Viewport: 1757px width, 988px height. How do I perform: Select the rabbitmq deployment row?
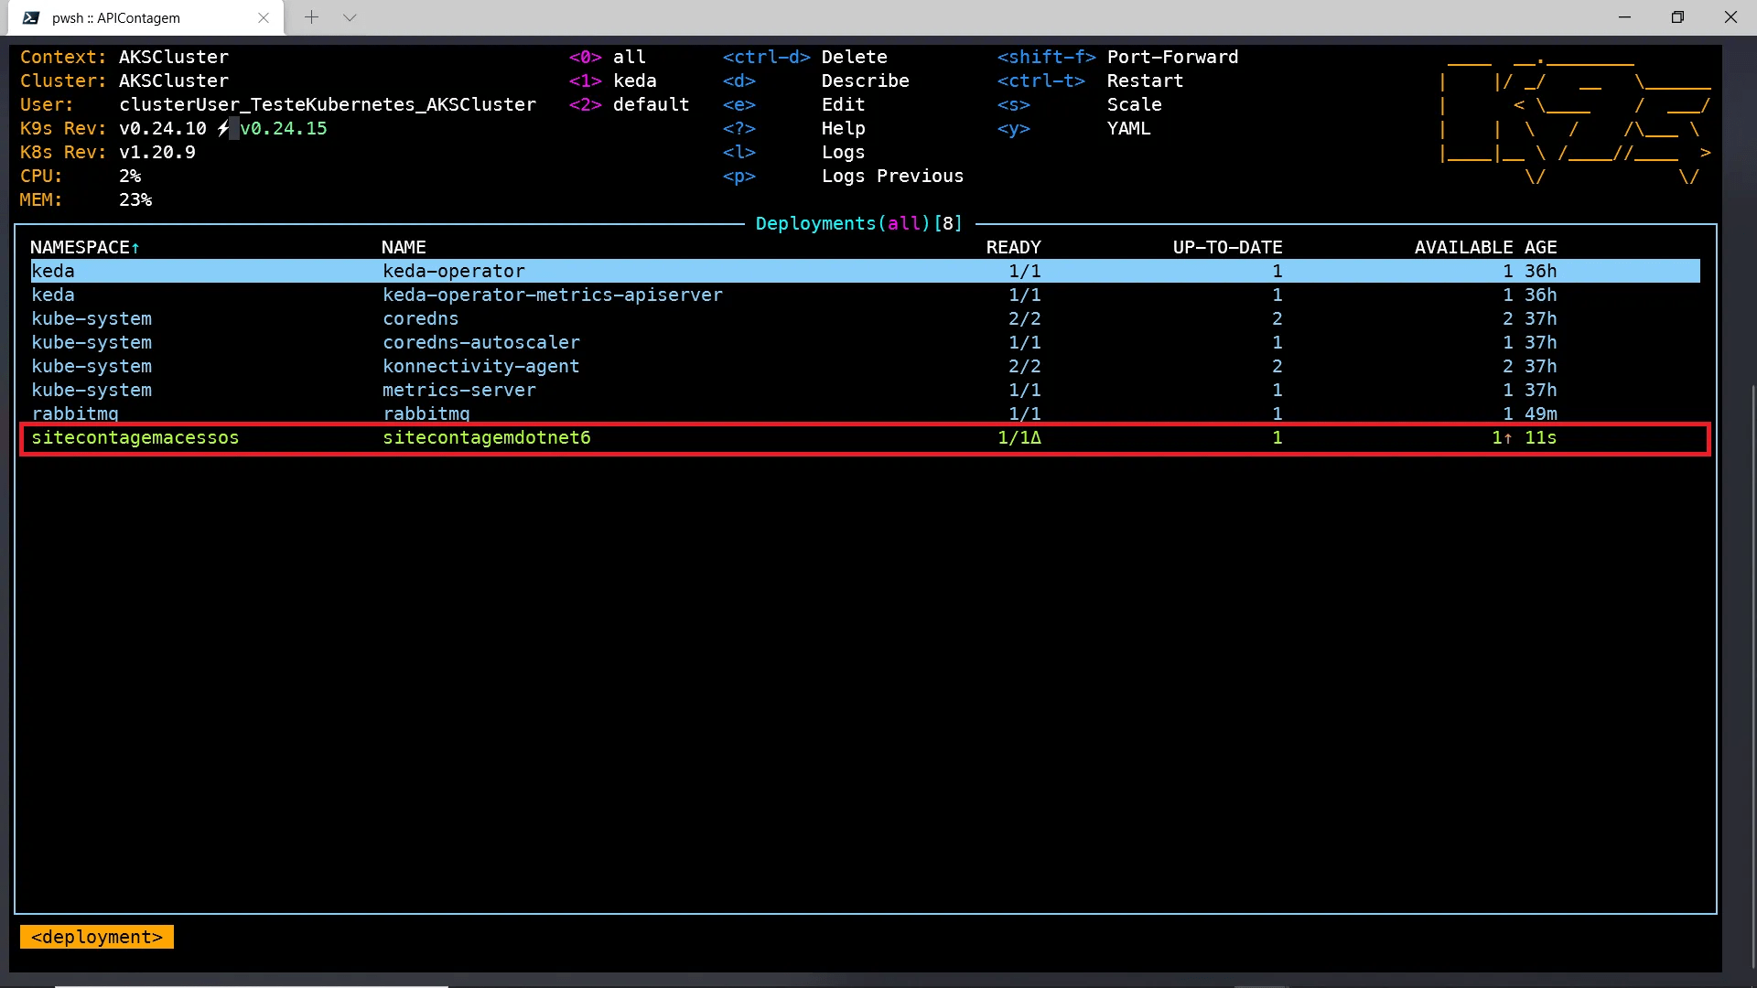pos(426,413)
